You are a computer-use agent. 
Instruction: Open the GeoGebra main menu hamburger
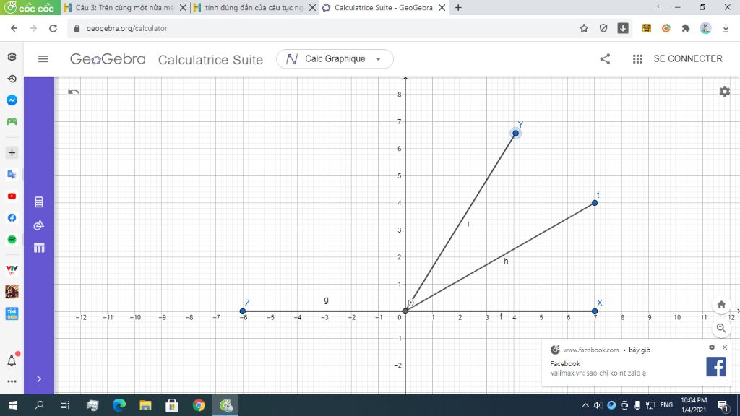tap(43, 59)
